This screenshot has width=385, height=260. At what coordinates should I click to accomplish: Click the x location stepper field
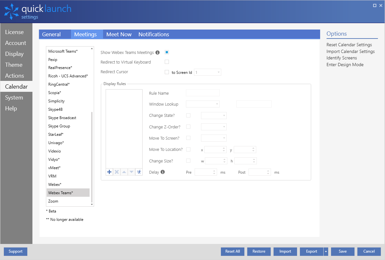[215, 150]
